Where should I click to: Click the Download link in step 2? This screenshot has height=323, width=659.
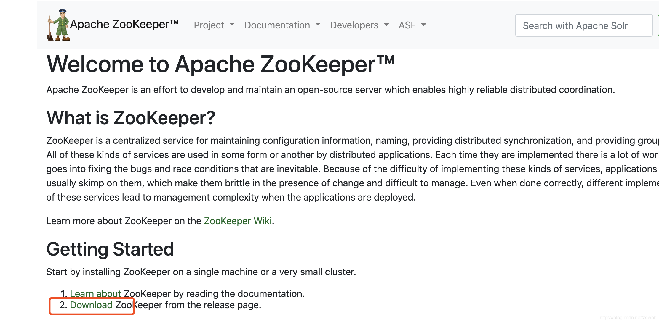coord(91,305)
